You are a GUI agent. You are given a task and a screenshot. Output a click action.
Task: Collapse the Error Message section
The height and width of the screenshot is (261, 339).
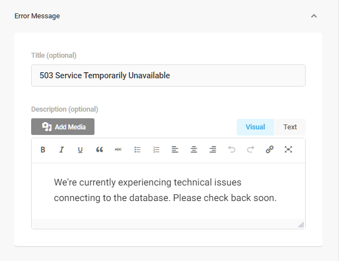coord(314,16)
